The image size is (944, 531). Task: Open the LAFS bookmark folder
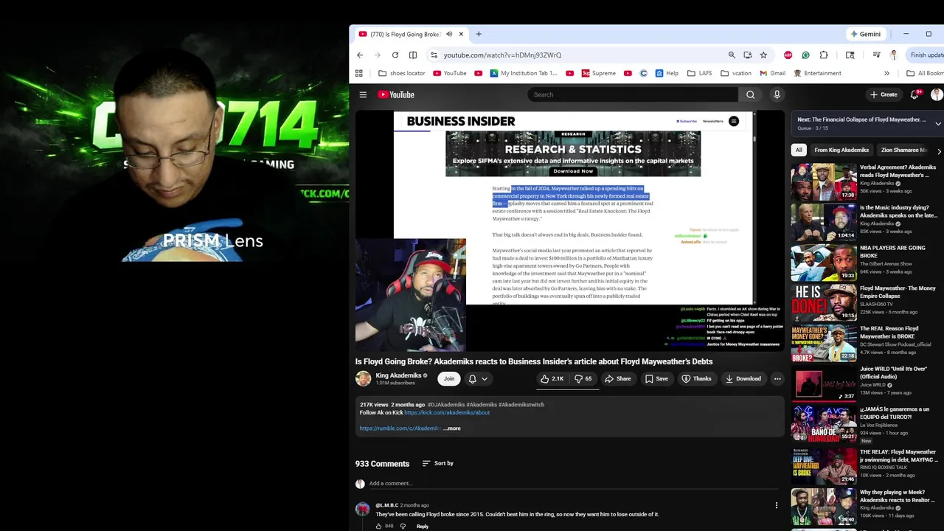click(701, 73)
